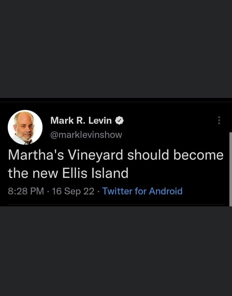The height and width of the screenshot is (296, 232).
Task: Click the word should in the tweet
Action: click(148, 155)
